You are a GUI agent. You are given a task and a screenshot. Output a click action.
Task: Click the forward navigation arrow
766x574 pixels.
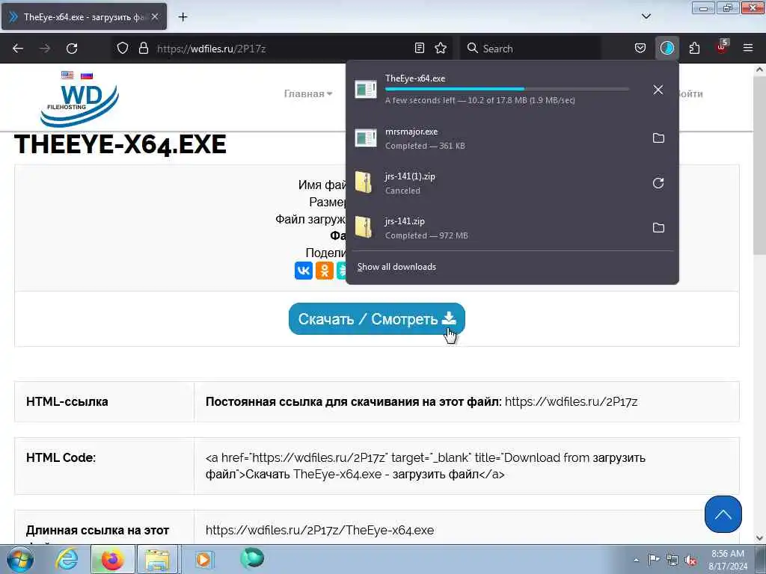coord(45,49)
